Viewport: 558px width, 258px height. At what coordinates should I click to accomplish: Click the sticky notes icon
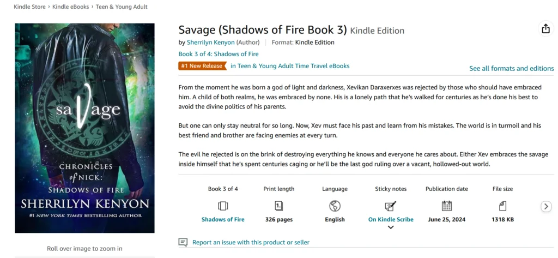point(391,206)
